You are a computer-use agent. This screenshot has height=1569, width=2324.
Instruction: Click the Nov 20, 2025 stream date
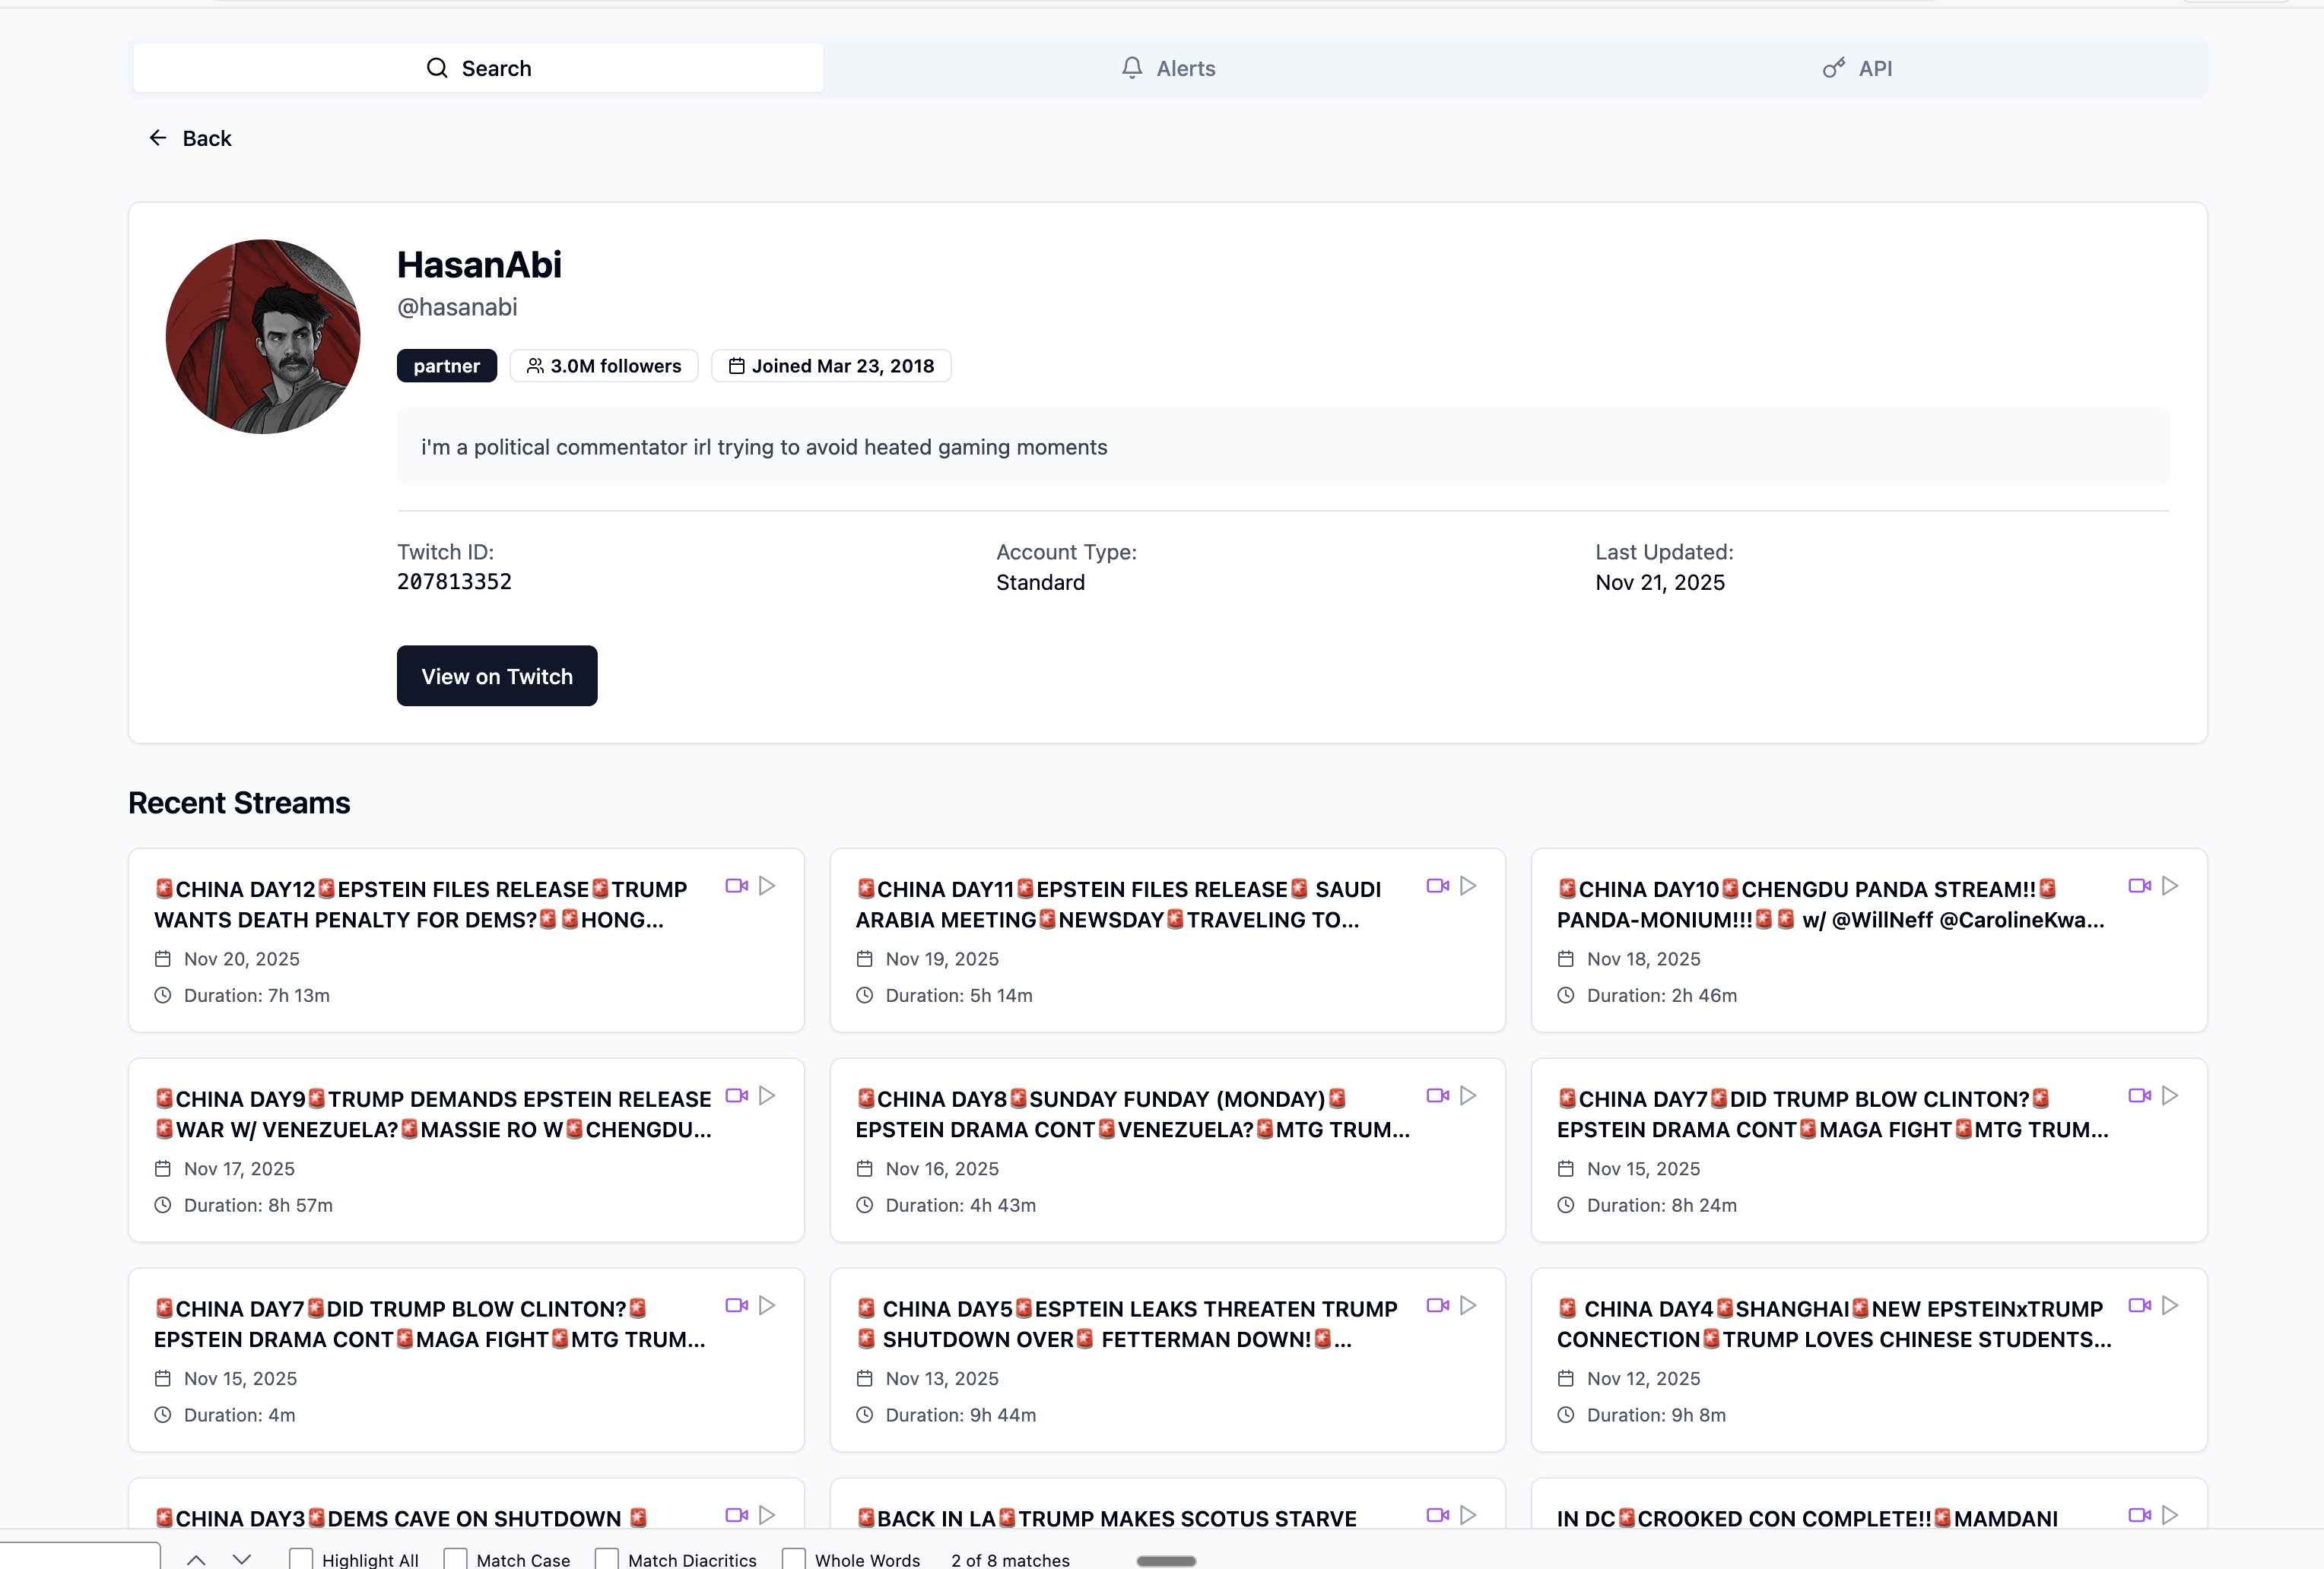point(241,959)
